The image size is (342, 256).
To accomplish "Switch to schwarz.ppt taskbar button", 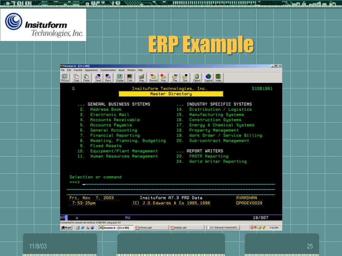I will [x=151, y=227].
